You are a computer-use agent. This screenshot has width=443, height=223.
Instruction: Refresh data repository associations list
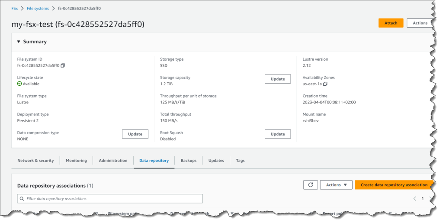point(311,185)
